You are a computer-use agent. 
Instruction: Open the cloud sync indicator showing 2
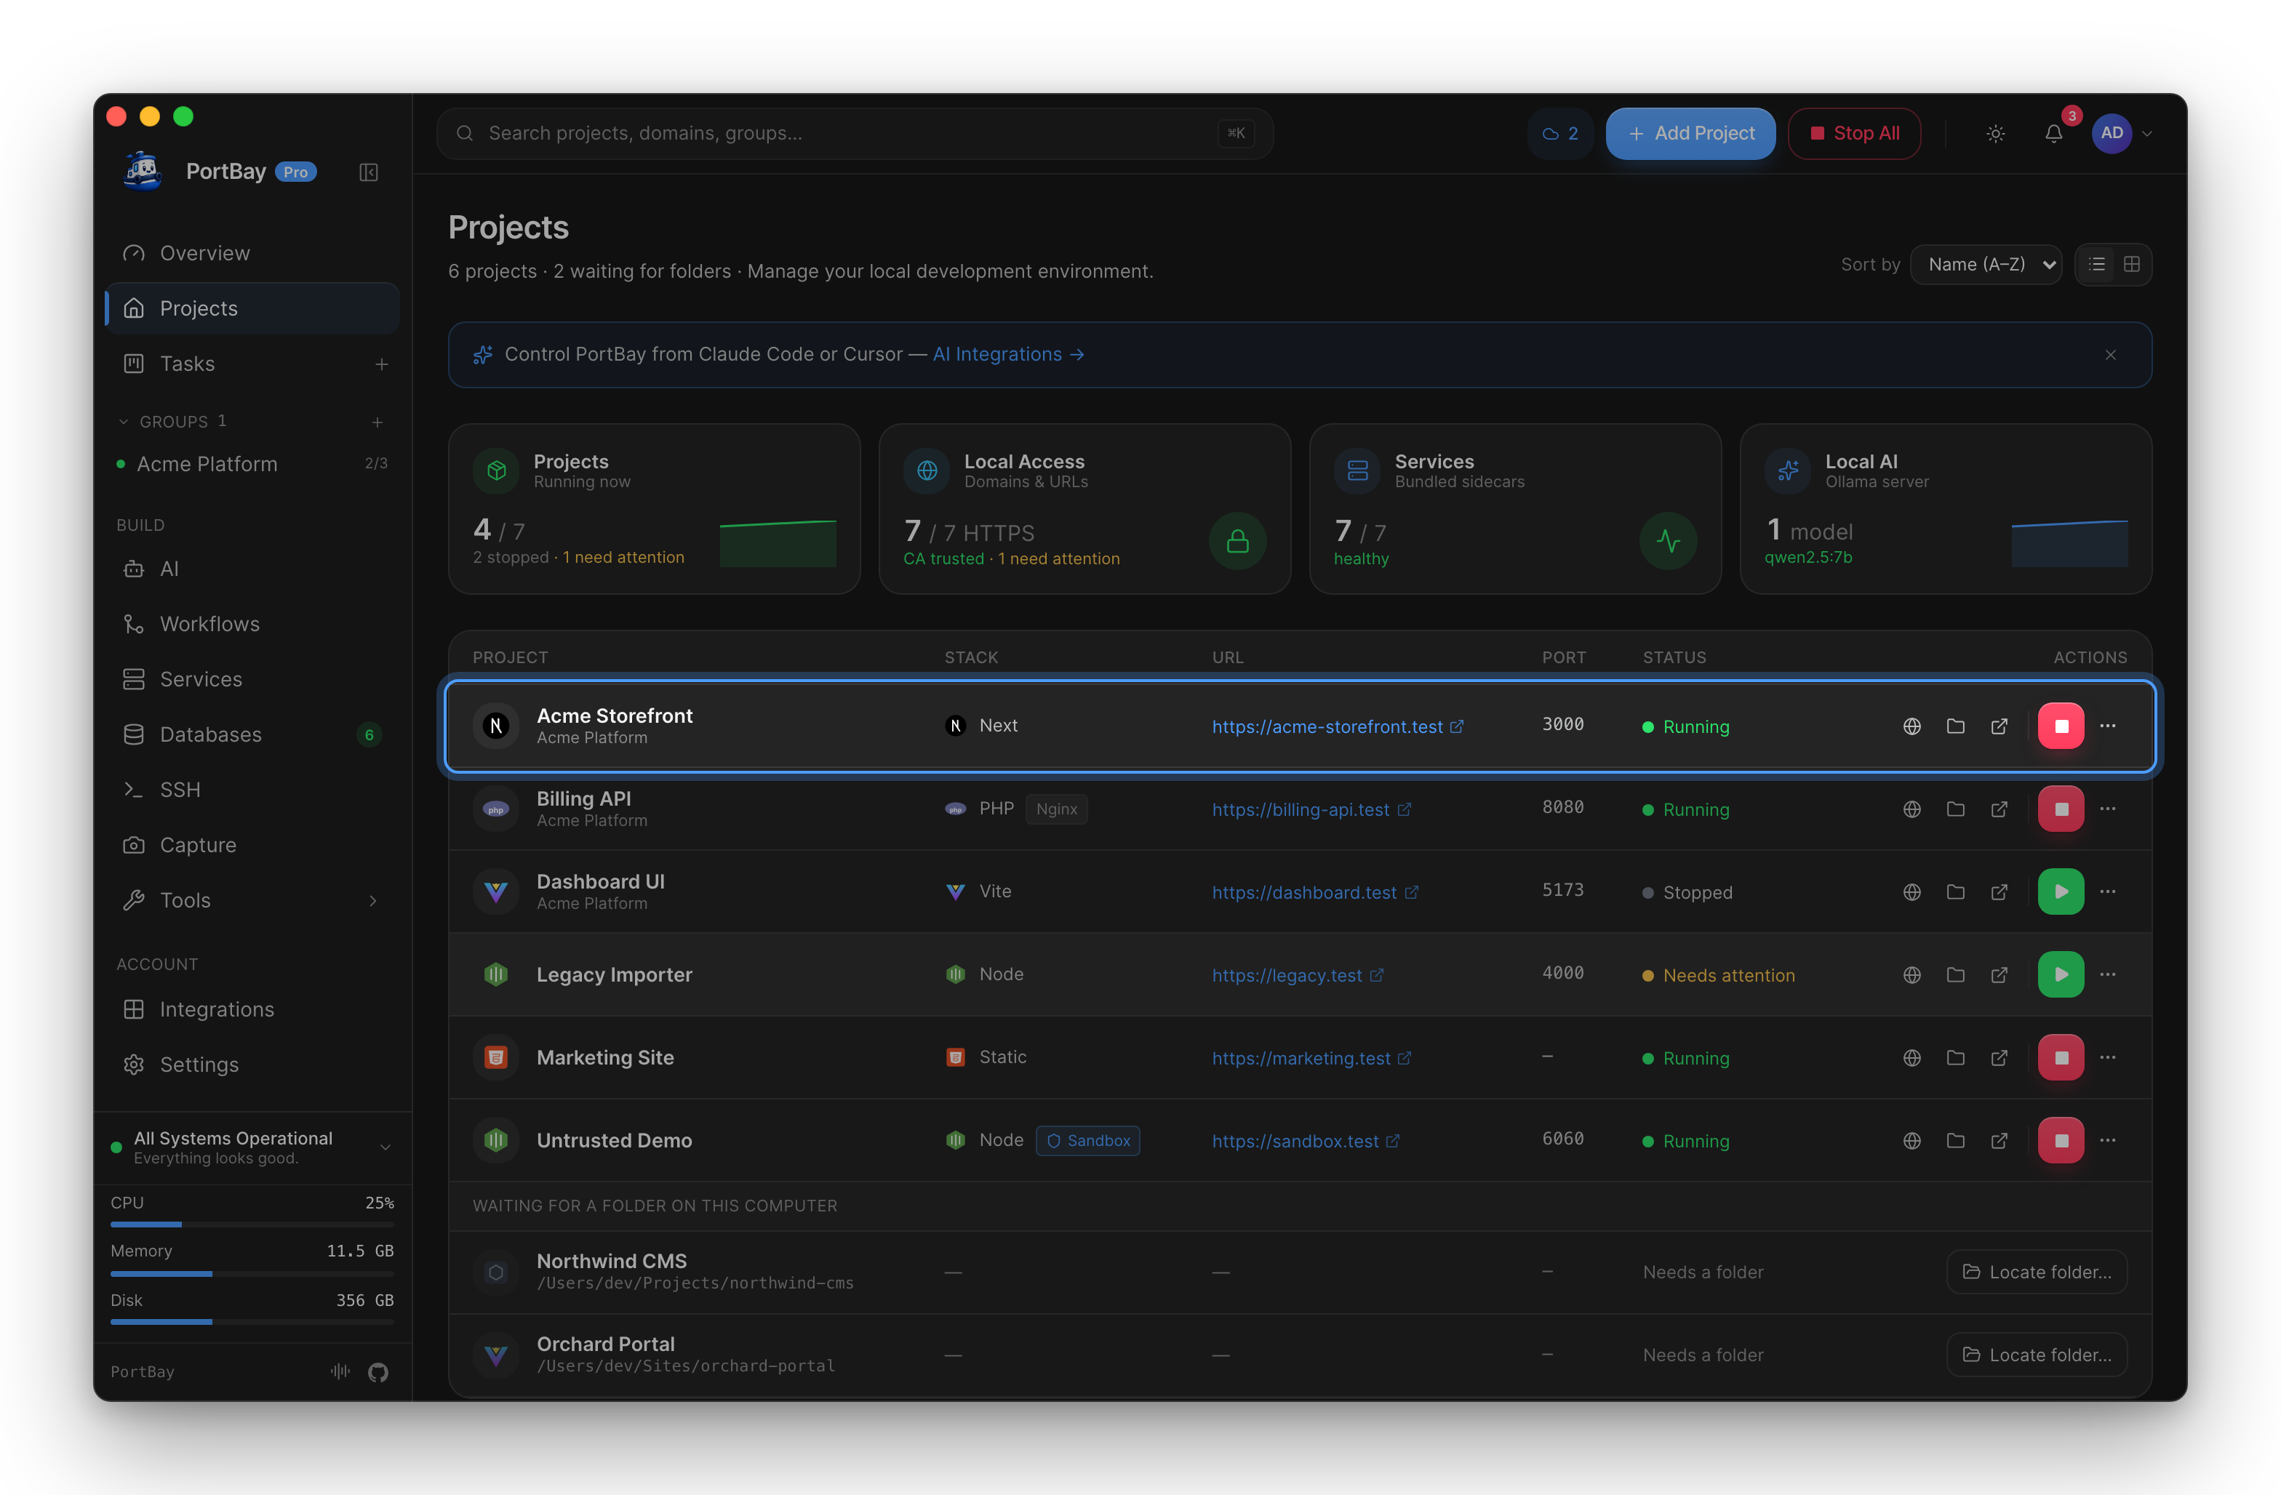pyautogui.click(x=1560, y=135)
